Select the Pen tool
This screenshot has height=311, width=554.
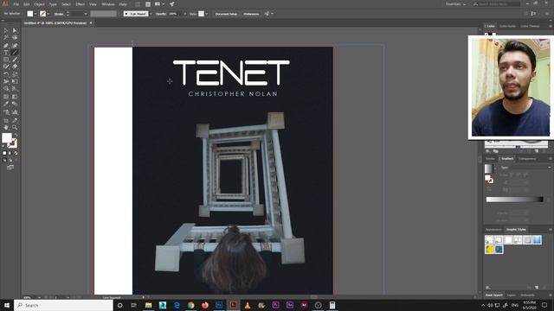coord(6,46)
